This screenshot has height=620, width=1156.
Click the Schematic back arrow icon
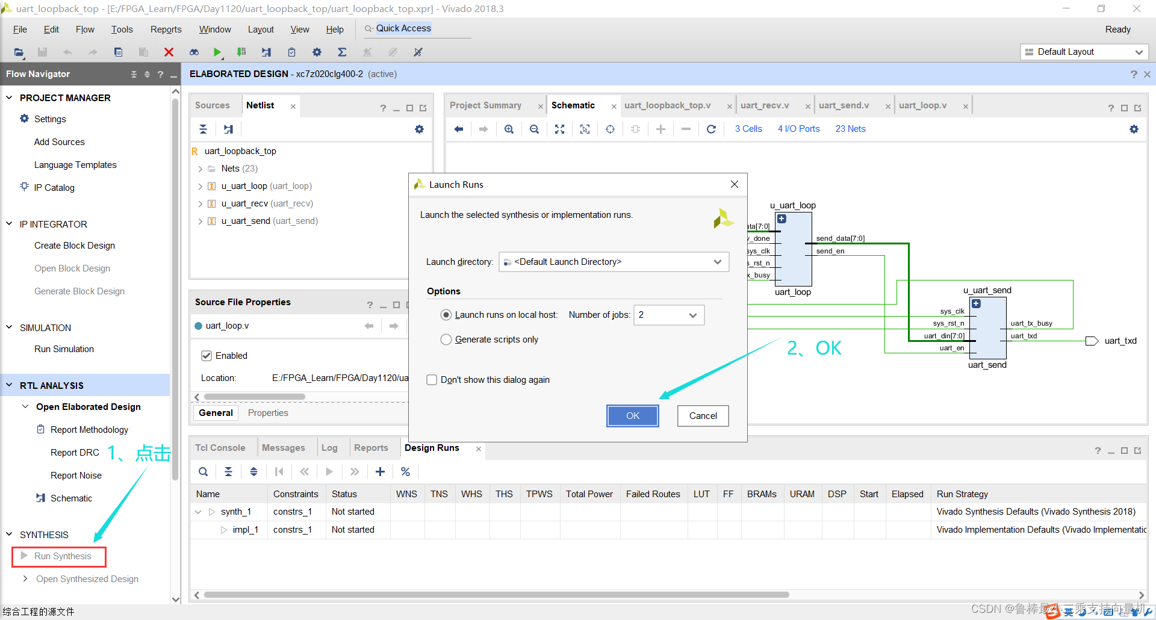coord(458,129)
